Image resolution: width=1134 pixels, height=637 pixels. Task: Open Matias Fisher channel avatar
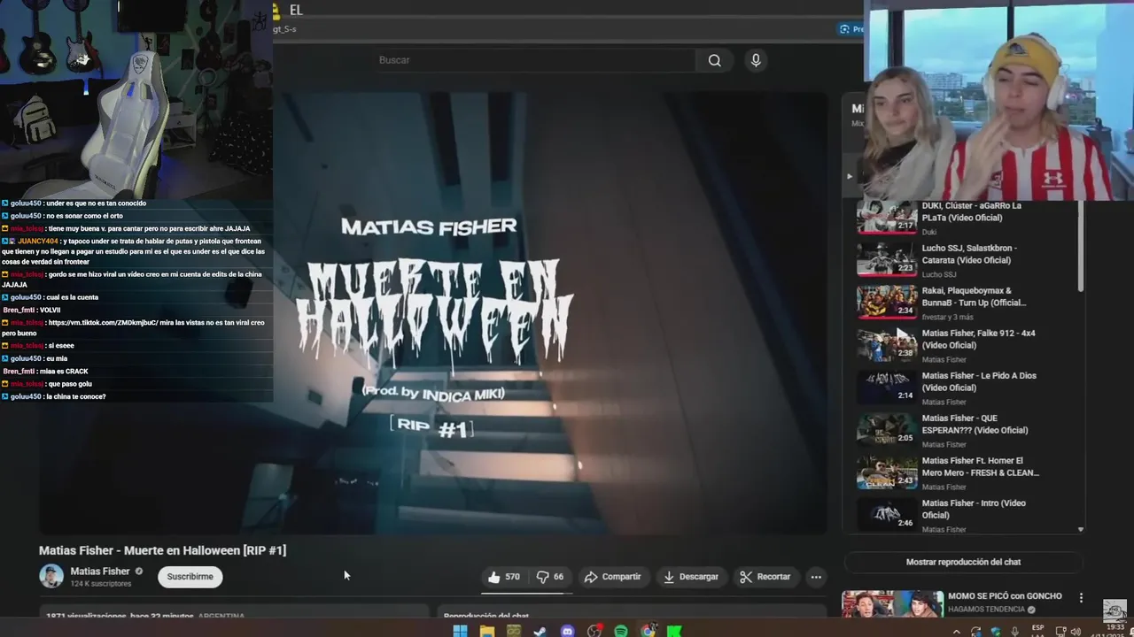(51, 576)
